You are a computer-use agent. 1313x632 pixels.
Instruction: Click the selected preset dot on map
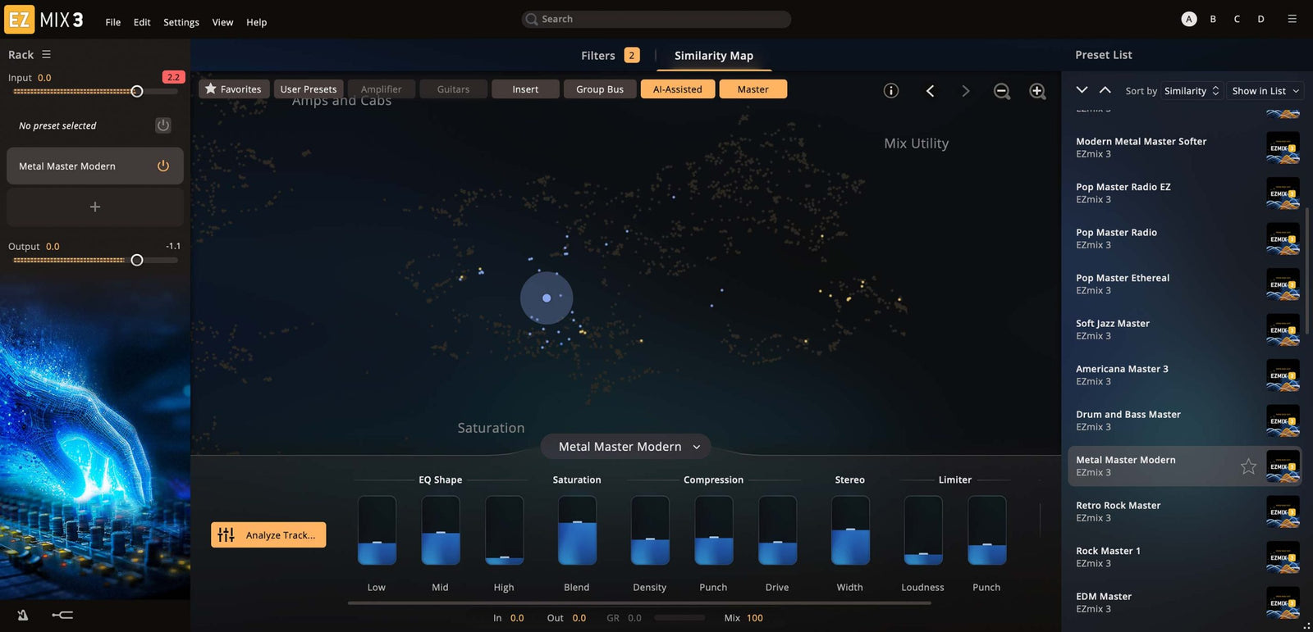pyautogui.click(x=547, y=298)
